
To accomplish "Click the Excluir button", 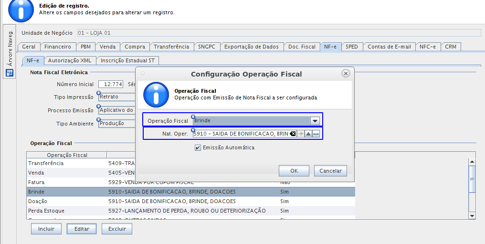I will coord(117,229).
